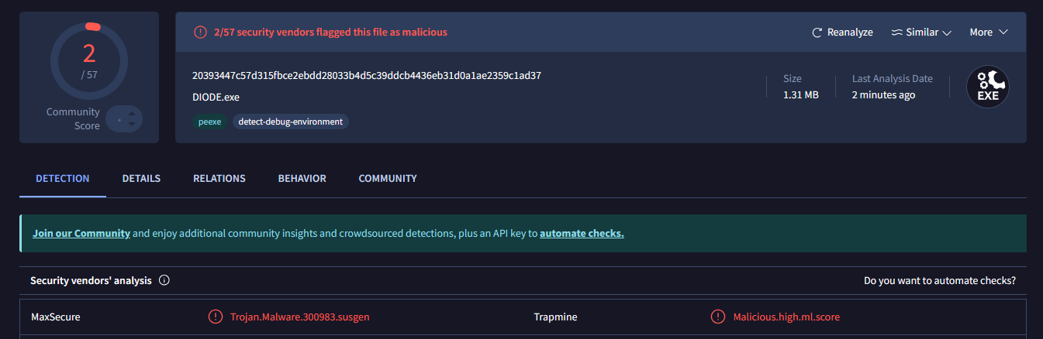
Task: Open the More dropdown menu
Action: pos(989,33)
